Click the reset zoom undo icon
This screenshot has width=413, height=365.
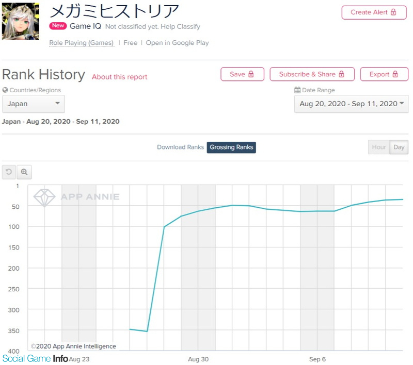pyautogui.click(x=9, y=172)
